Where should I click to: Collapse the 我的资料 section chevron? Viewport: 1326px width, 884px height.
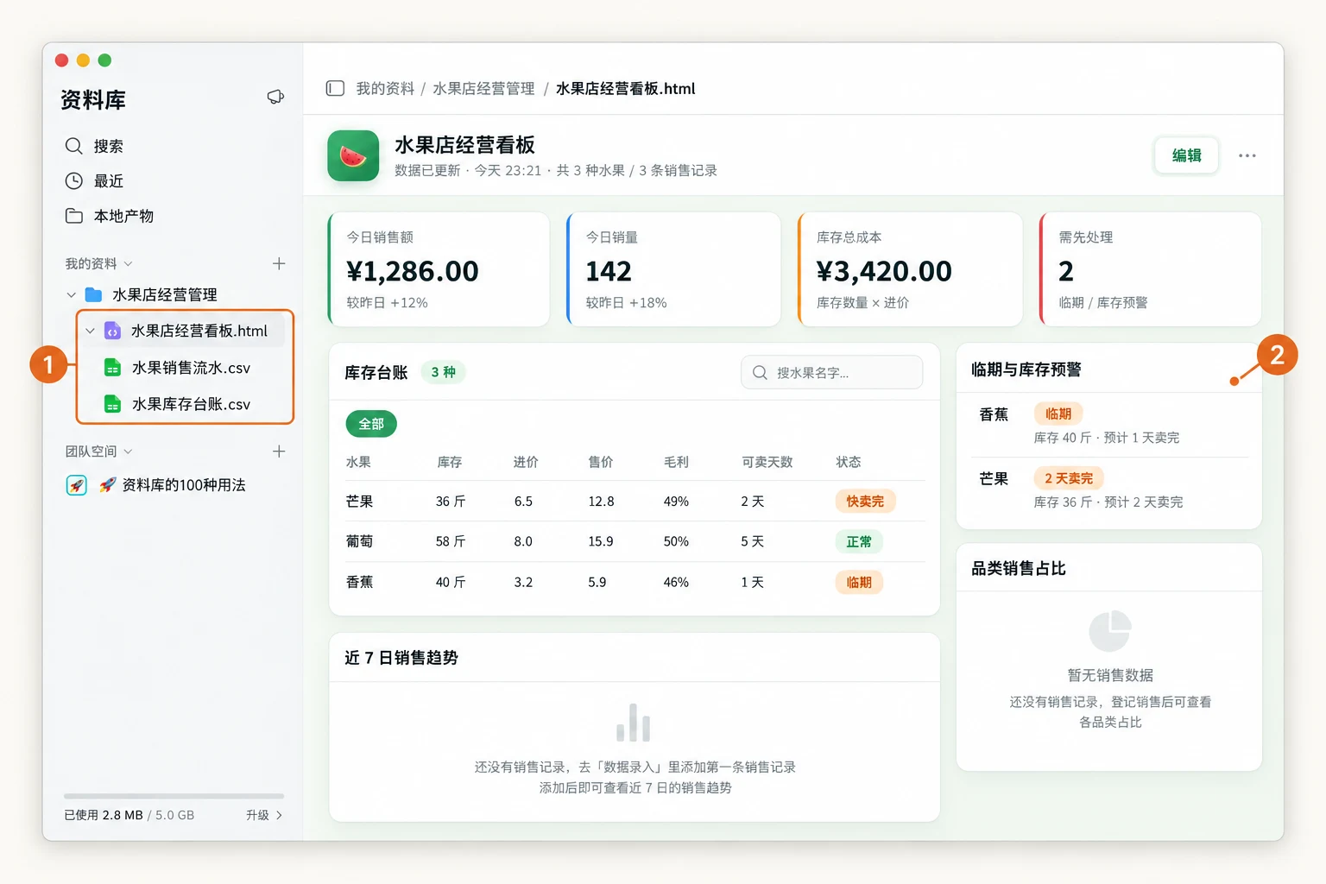coord(129,264)
